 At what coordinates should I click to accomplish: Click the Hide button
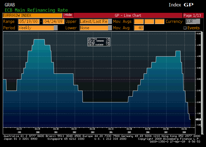pyautogui.click(x=68, y=15)
